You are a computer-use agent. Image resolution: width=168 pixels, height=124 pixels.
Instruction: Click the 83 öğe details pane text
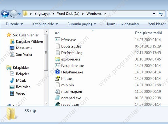point(31,110)
